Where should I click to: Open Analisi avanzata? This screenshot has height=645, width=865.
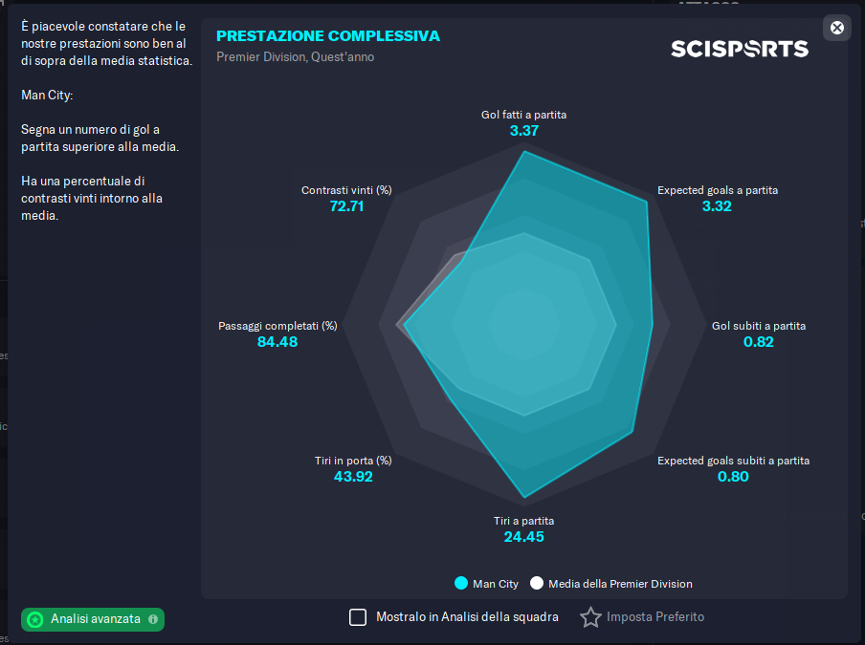95,619
